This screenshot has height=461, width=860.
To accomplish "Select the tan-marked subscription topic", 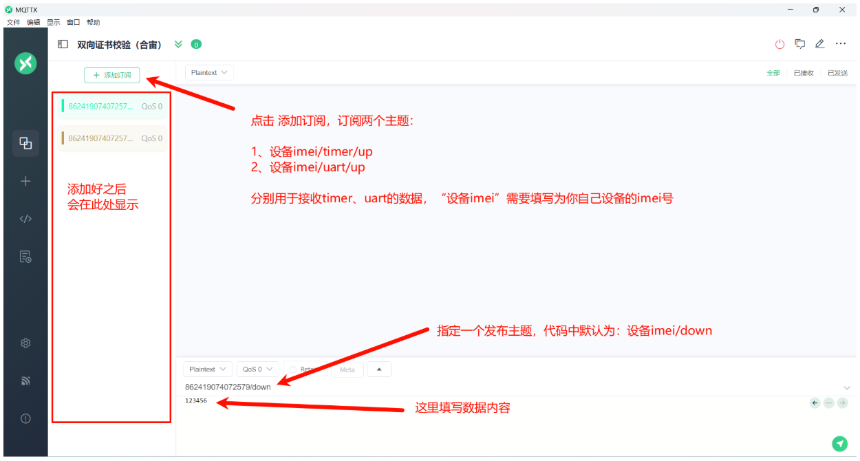I will click(112, 138).
